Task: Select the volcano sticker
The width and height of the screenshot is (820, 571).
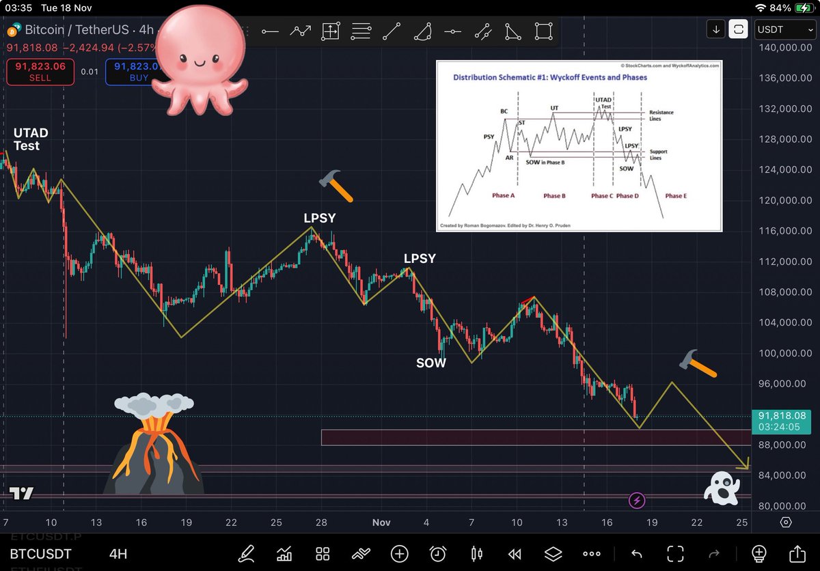Action: pos(154,443)
